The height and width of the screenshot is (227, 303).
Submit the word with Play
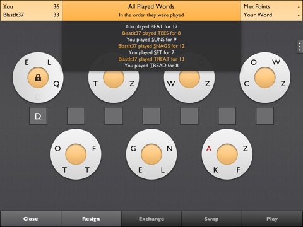tap(272, 219)
